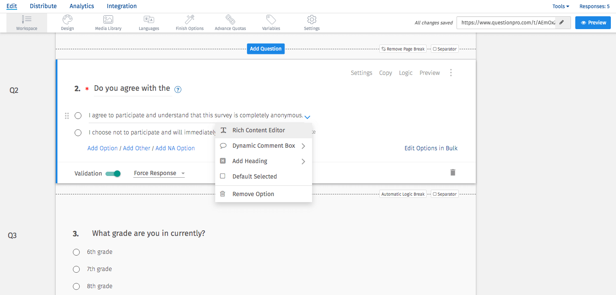Expand the Add Heading submenu arrow
This screenshot has height=295, width=616.
pyautogui.click(x=303, y=161)
